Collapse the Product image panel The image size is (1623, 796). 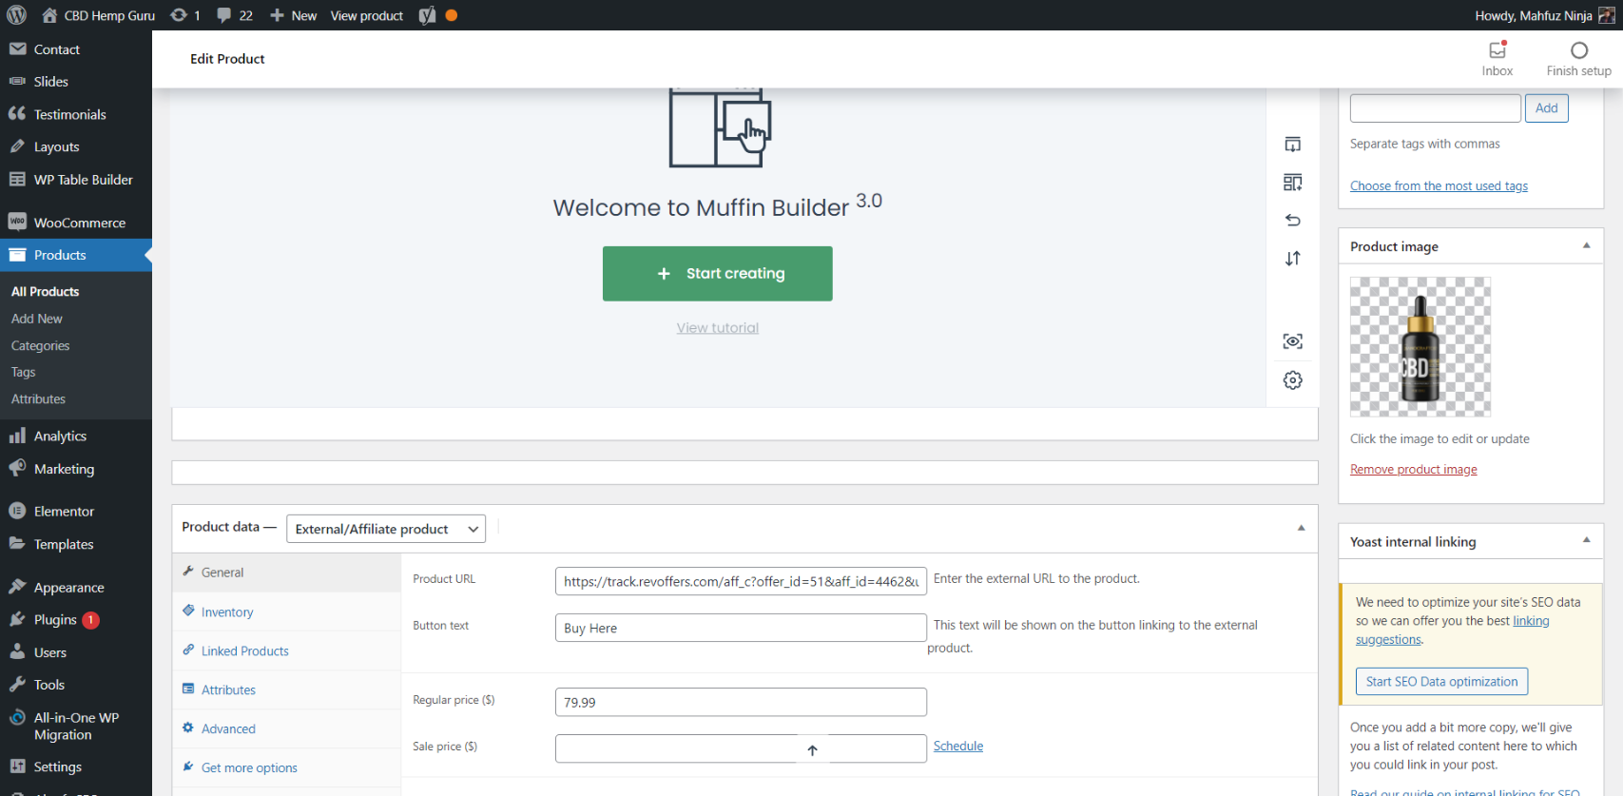[1586, 245]
